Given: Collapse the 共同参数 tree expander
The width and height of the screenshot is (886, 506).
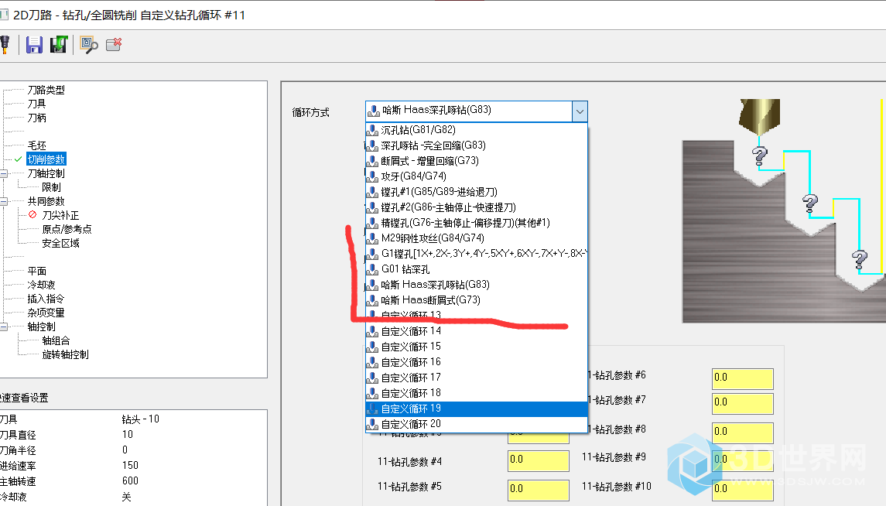Looking at the screenshot, I should pos(3,202).
